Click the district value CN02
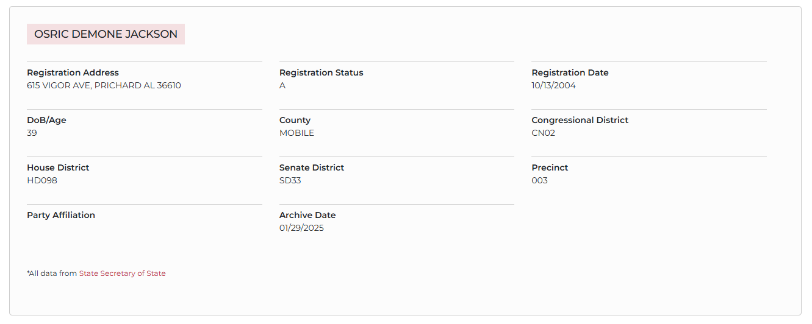Image resolution: width=812 pixels, height=324 pixels. [543, 133]
